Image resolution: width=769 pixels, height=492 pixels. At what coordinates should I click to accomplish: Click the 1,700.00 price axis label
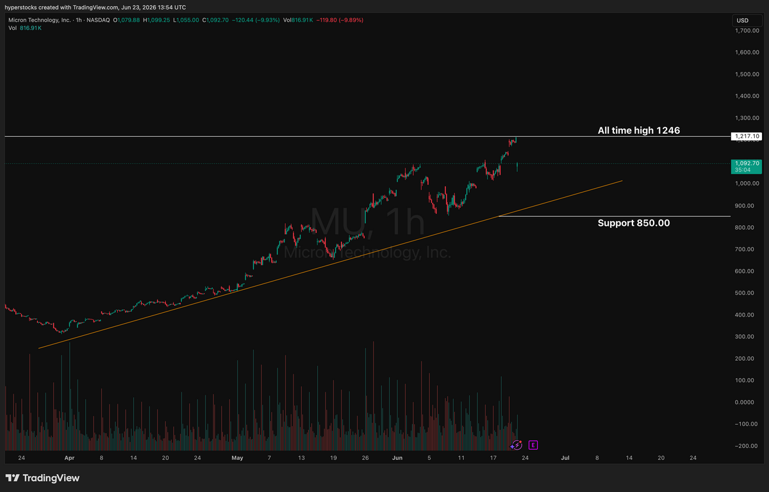click(748, 31)
